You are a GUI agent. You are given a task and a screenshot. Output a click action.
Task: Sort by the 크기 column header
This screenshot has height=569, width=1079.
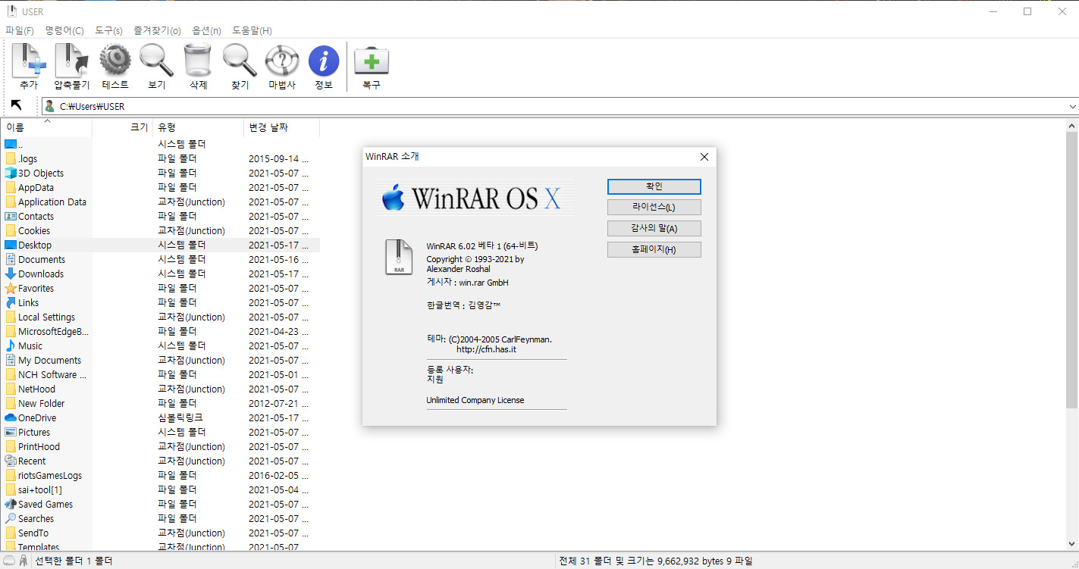coord(122,127)
